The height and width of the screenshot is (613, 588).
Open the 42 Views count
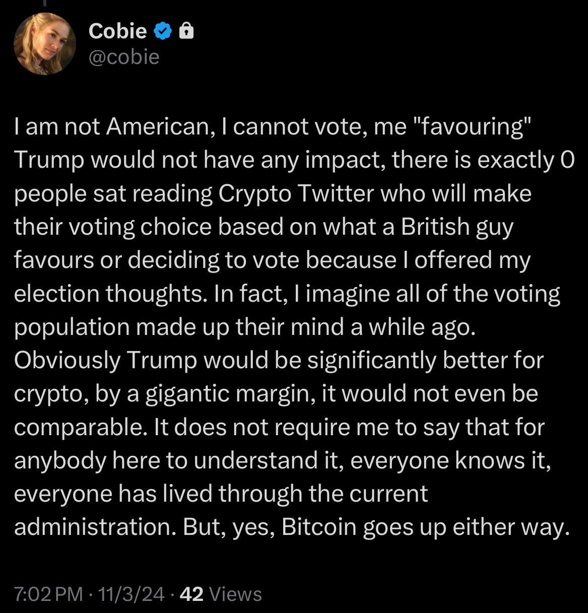pyautogui.click(x=220, y=594)
